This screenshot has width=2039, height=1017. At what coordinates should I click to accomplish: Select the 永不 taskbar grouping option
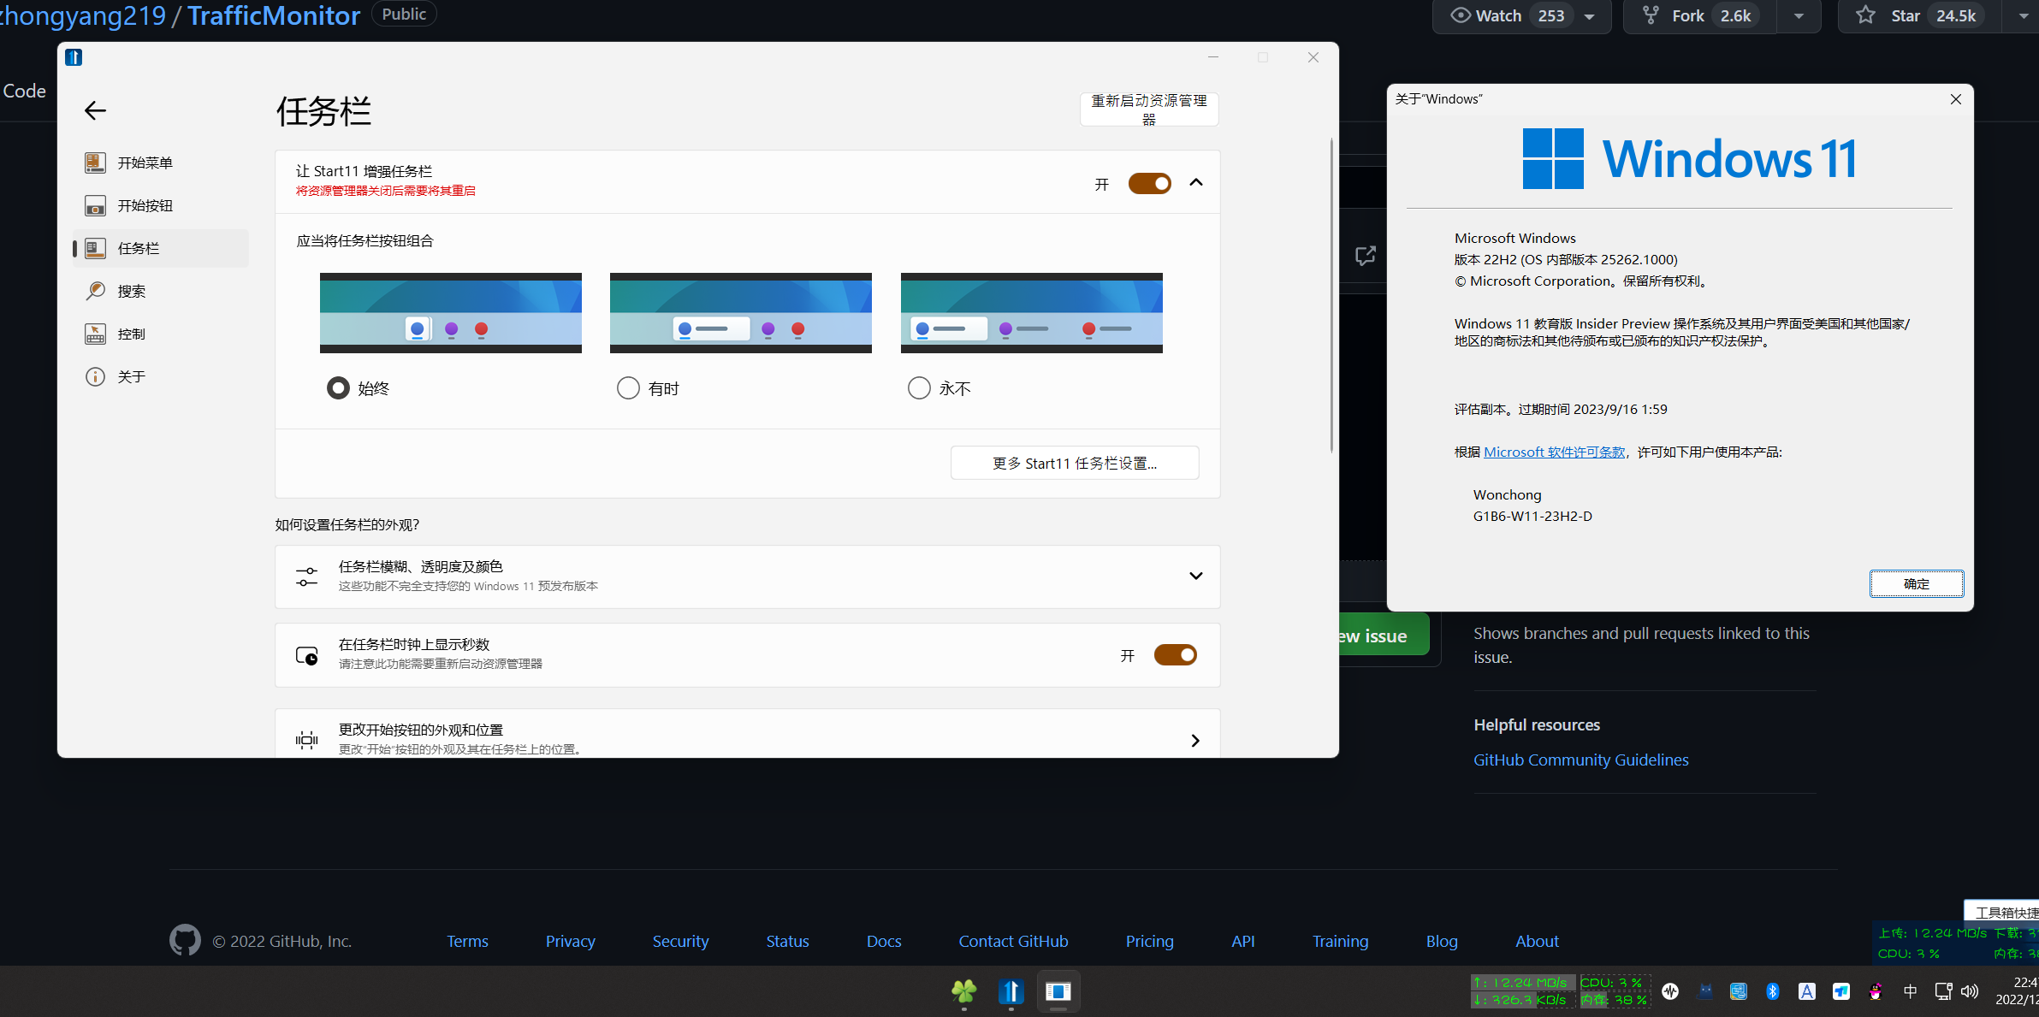(918, 387)
